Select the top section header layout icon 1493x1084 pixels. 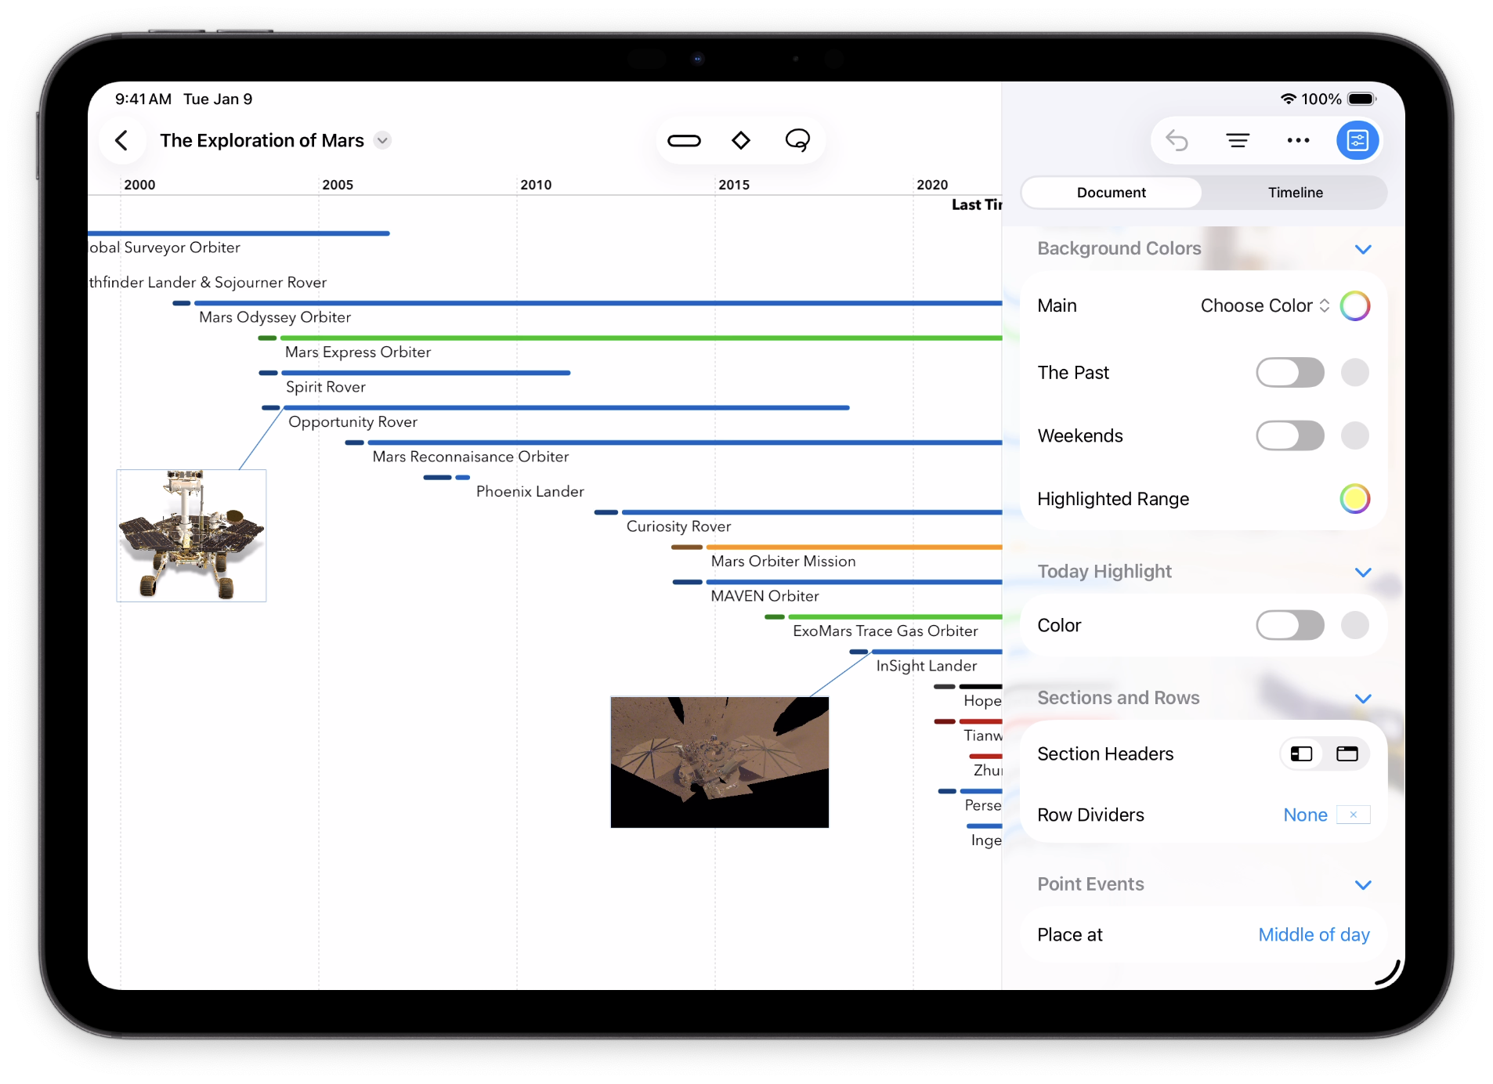click(1347, 754)
